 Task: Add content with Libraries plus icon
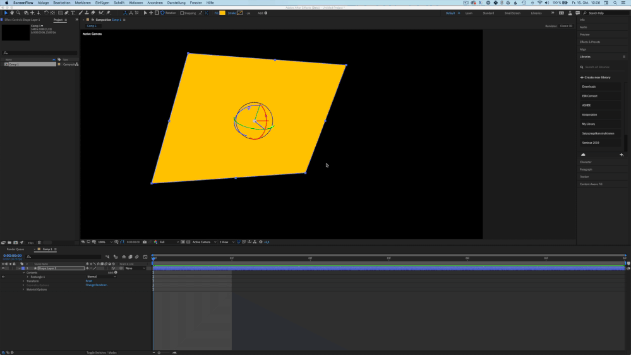coord(622,155)
